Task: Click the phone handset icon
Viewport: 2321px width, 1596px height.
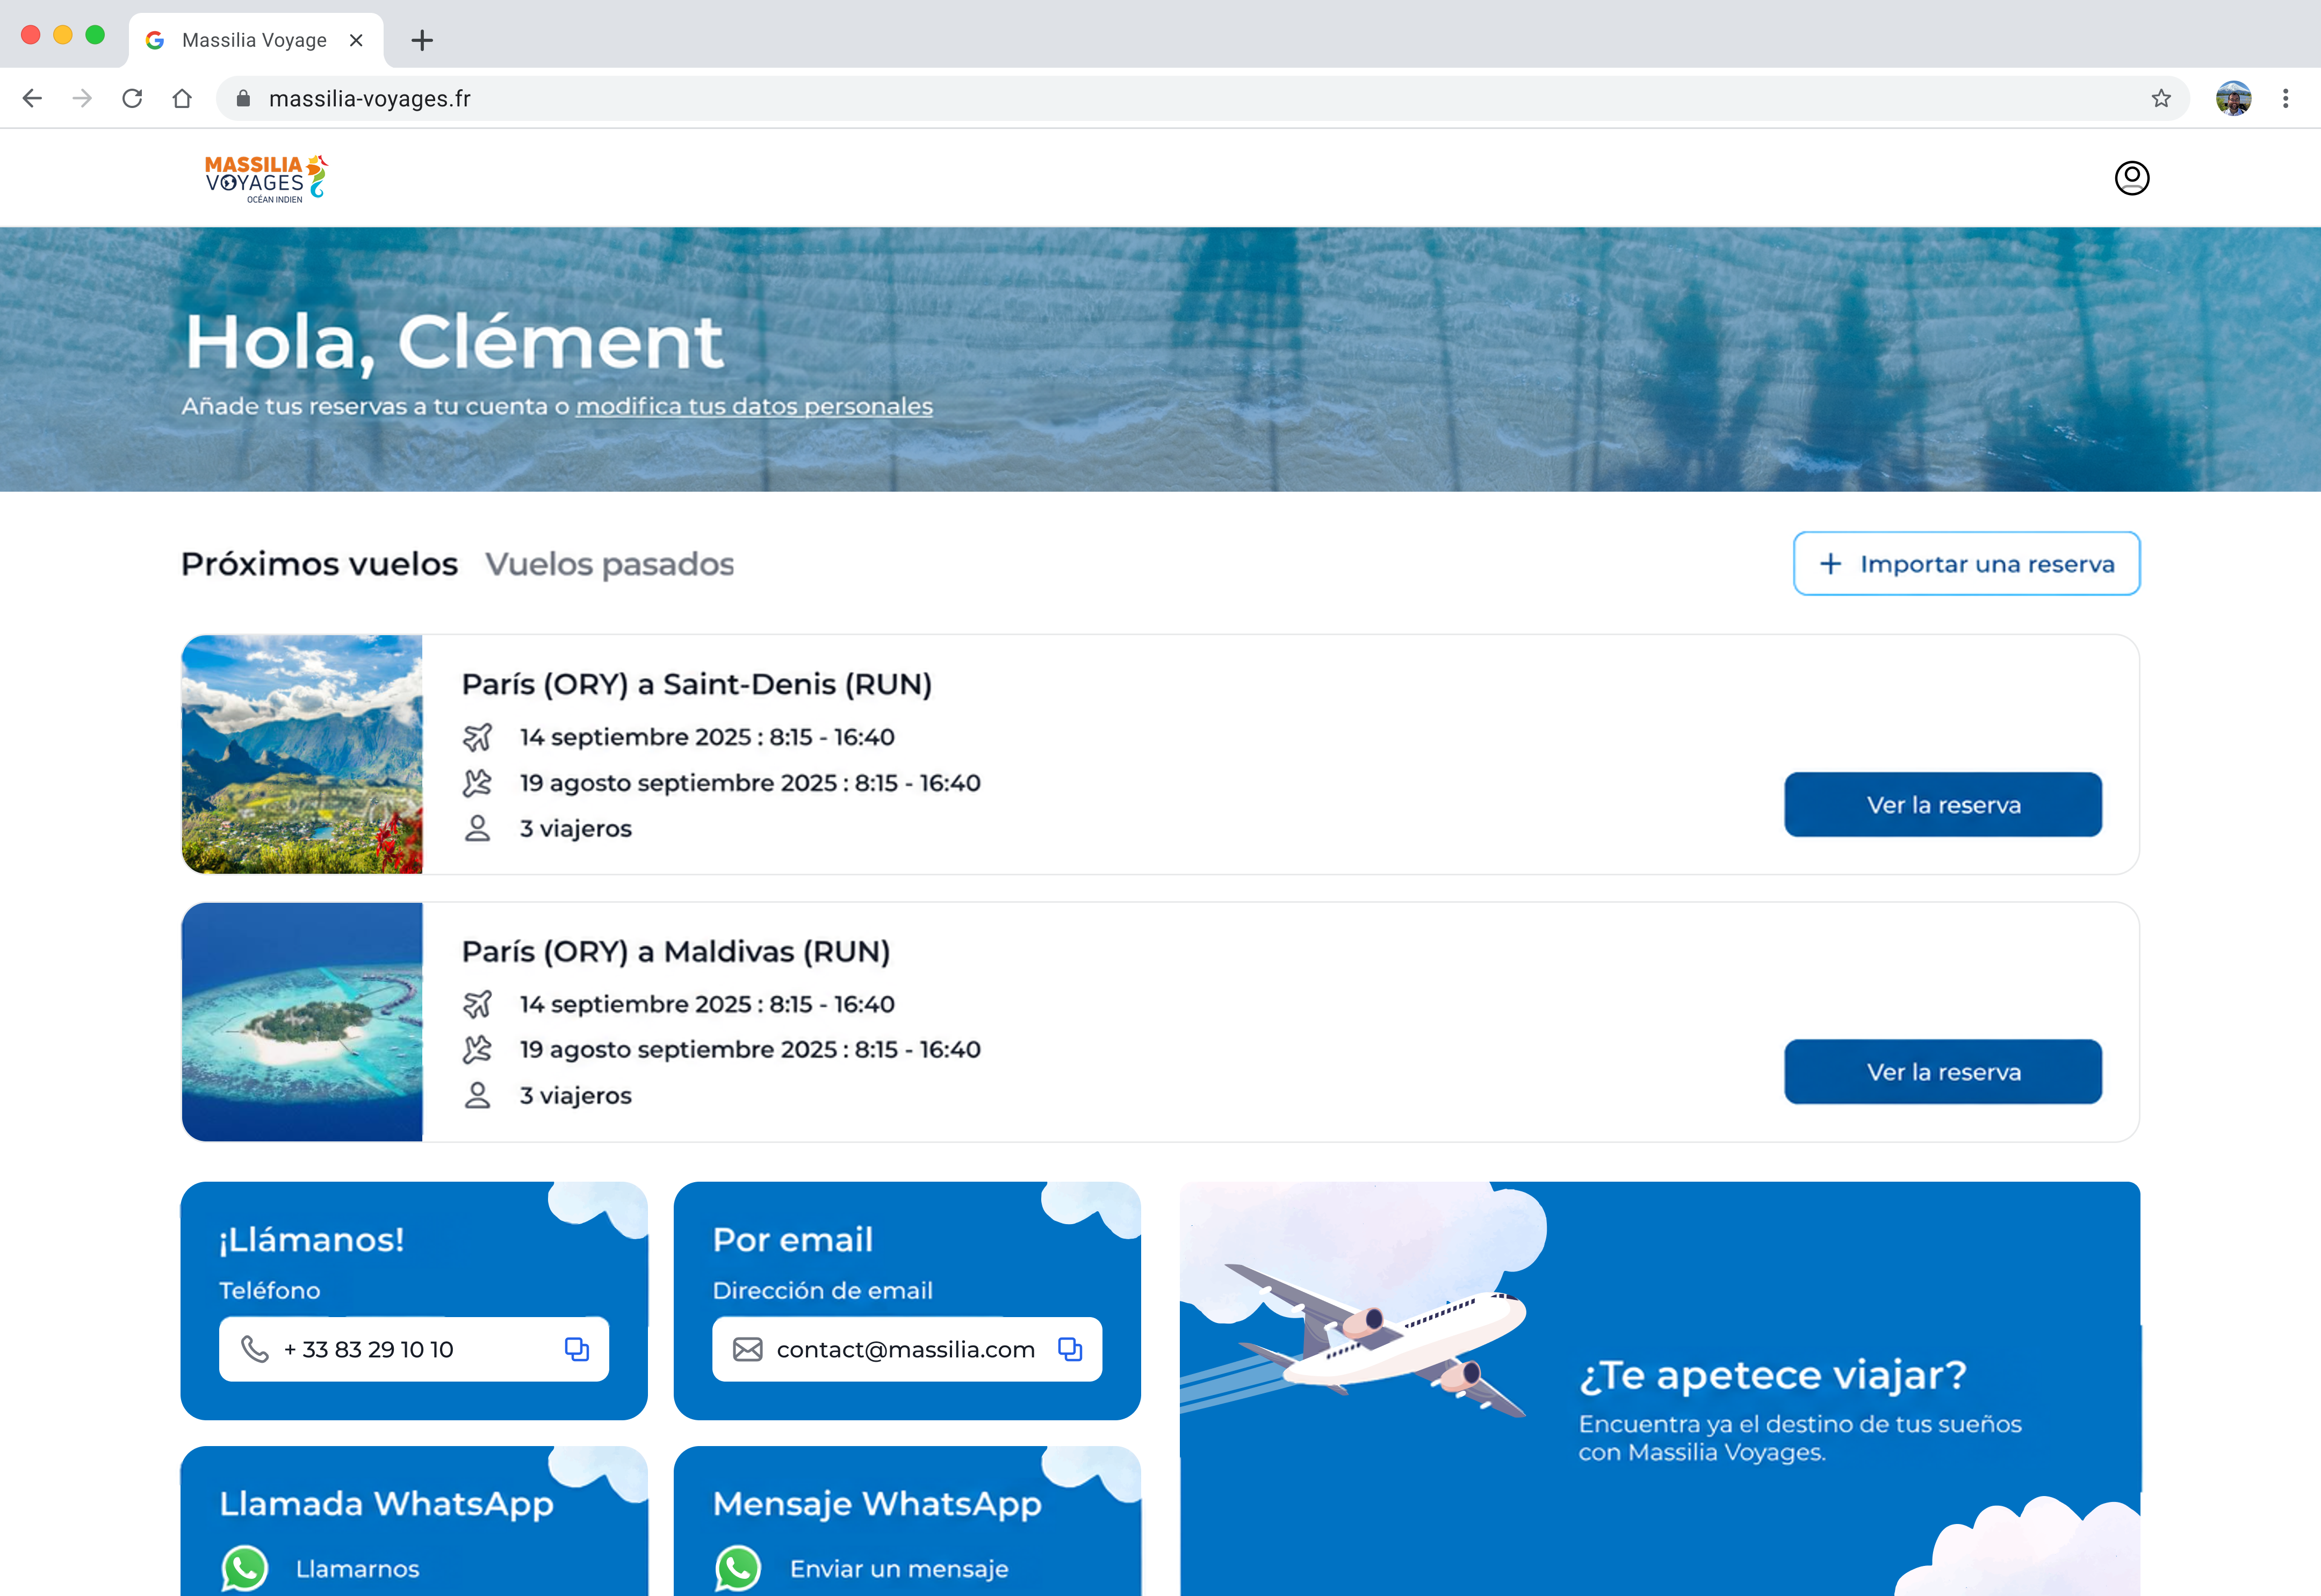Action: click(x=255, y=1349)
